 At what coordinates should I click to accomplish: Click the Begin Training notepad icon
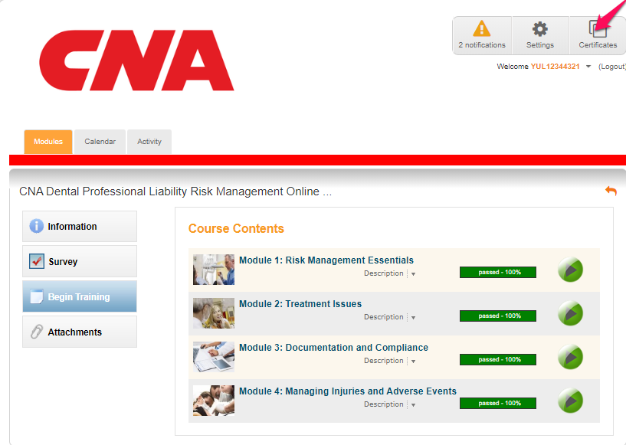coord(36,296)
